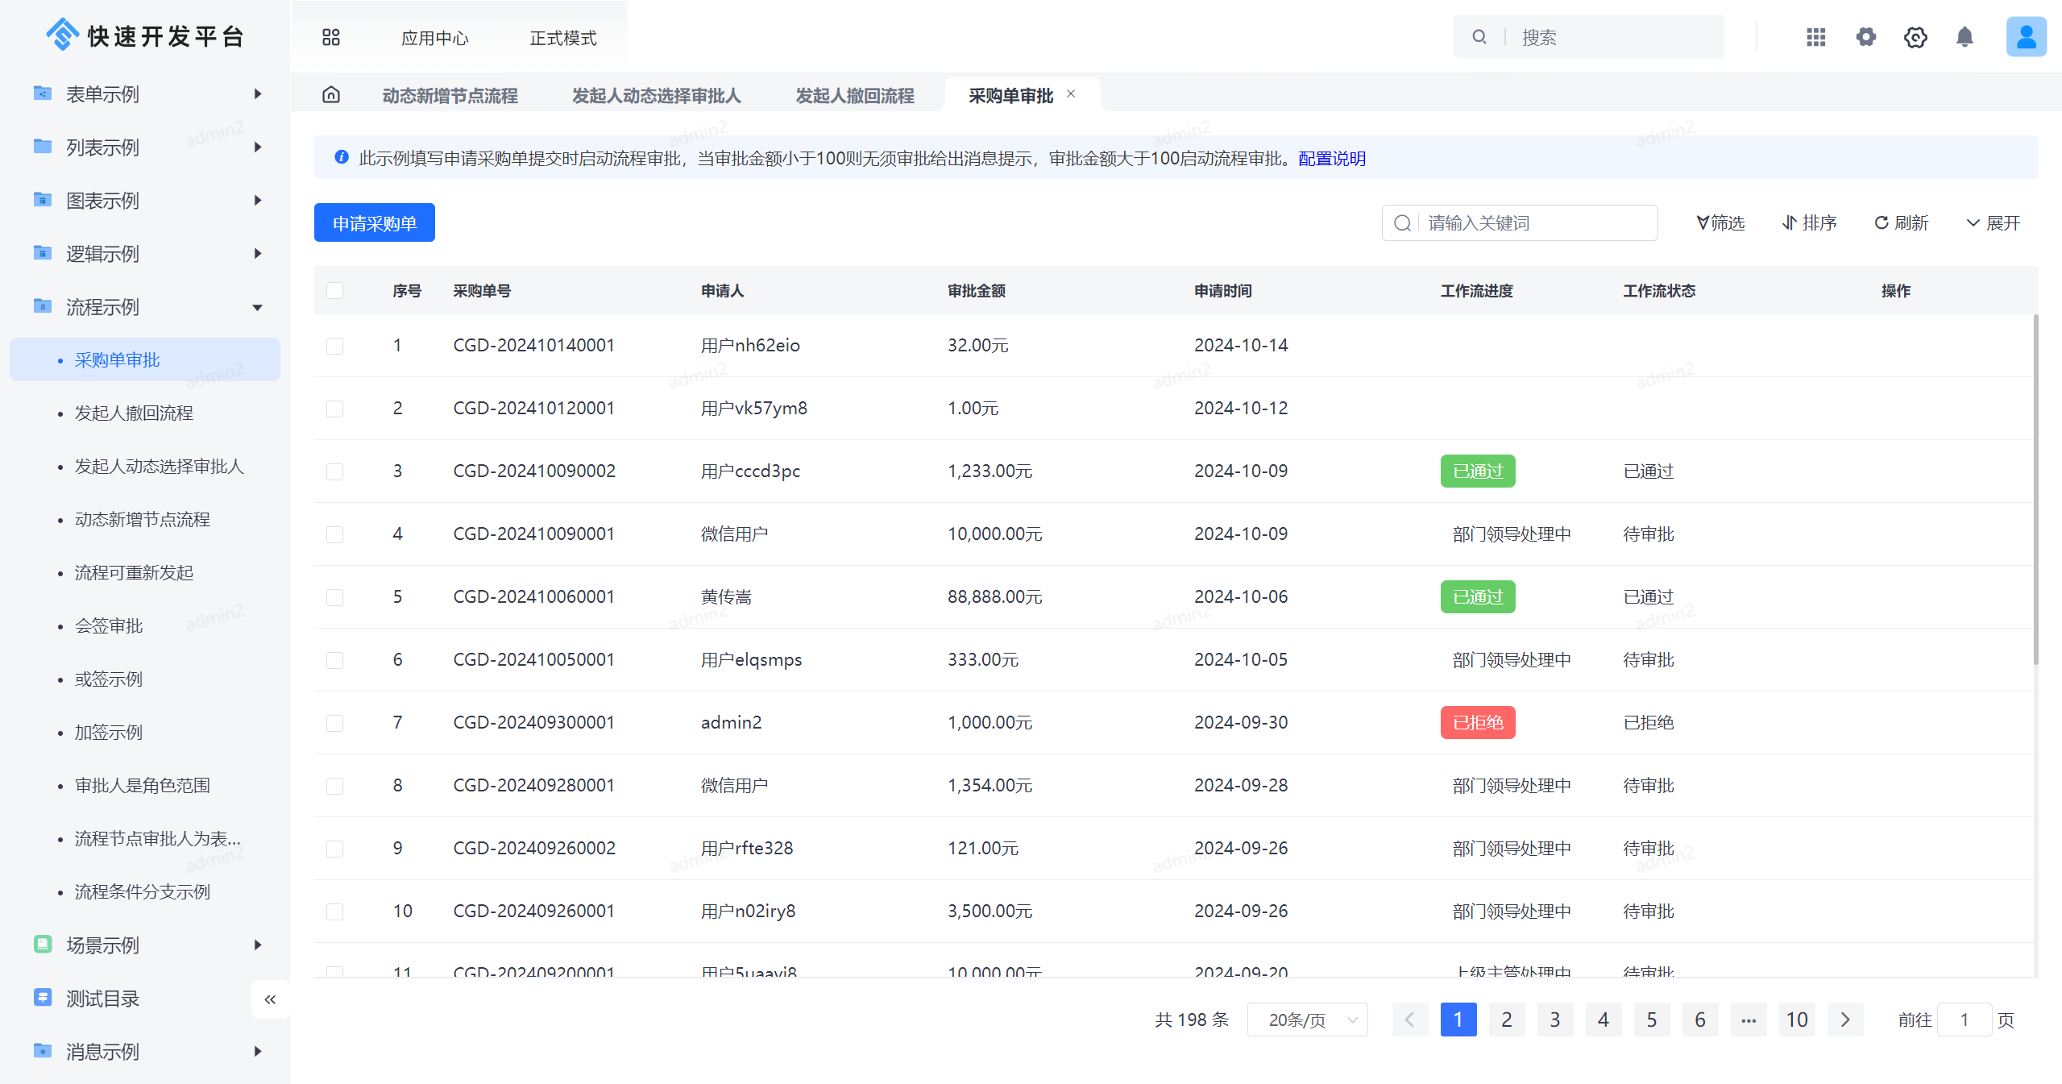2062x1084 pixels.
Task: Collapse sidebar with double-chevron icon
Action: 270,999
